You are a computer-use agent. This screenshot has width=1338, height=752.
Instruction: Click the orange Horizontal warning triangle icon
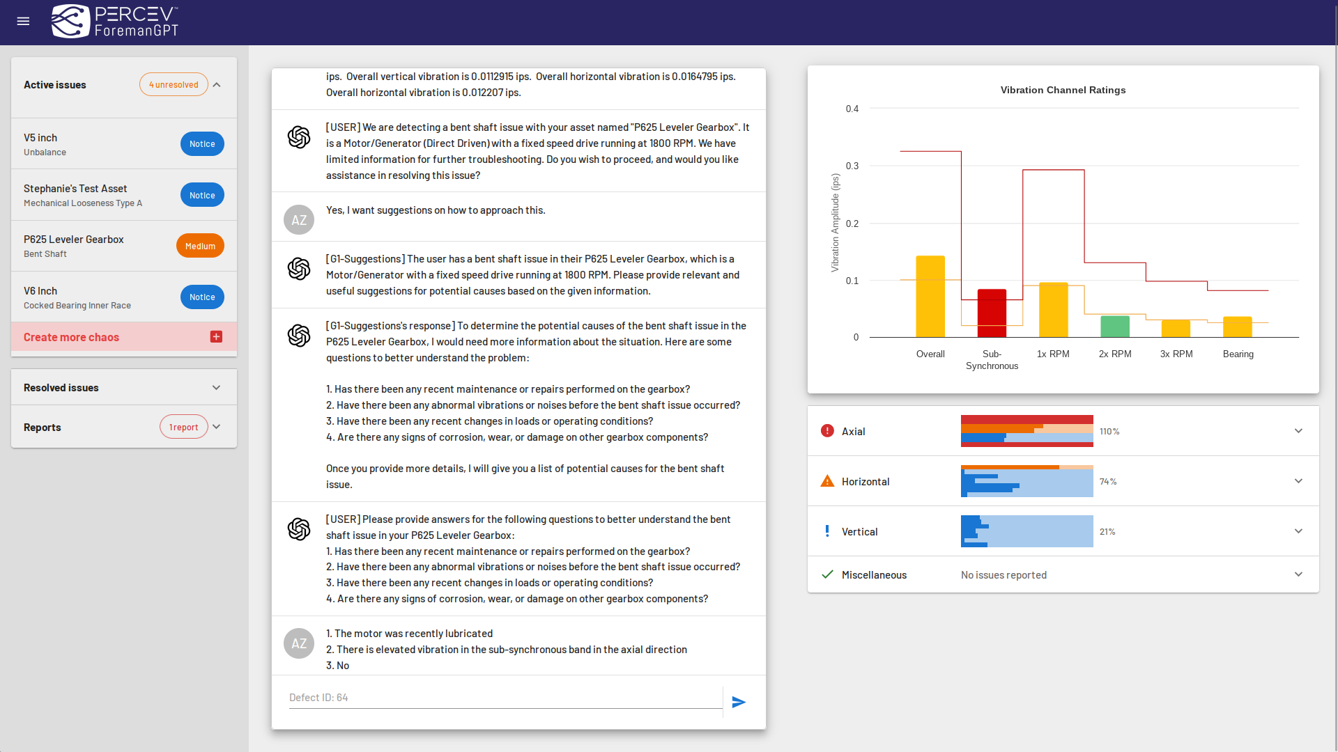[827, 481]
